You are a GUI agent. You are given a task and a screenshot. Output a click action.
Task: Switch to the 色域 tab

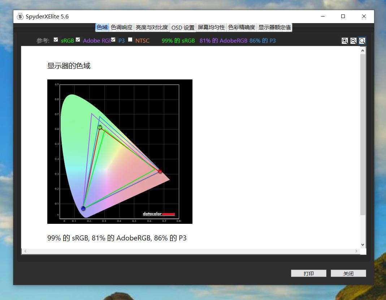[x=102, y=27]
